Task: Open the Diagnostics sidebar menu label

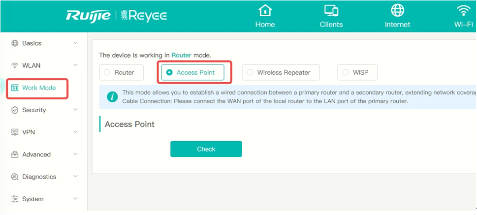Action: 39,177
